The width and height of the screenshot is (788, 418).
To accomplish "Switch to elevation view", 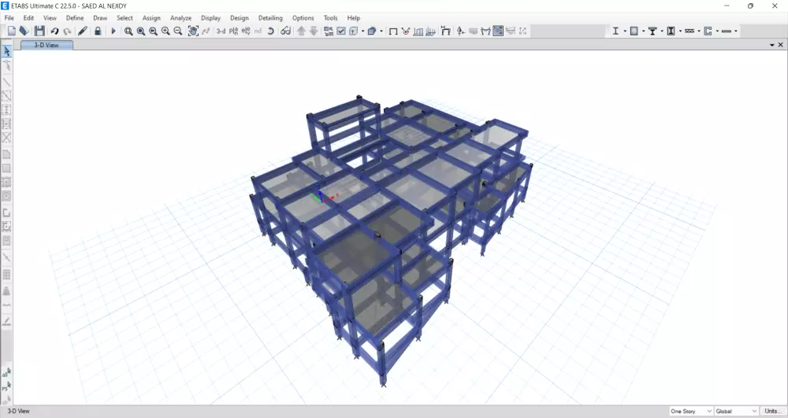I will [246, 31].
